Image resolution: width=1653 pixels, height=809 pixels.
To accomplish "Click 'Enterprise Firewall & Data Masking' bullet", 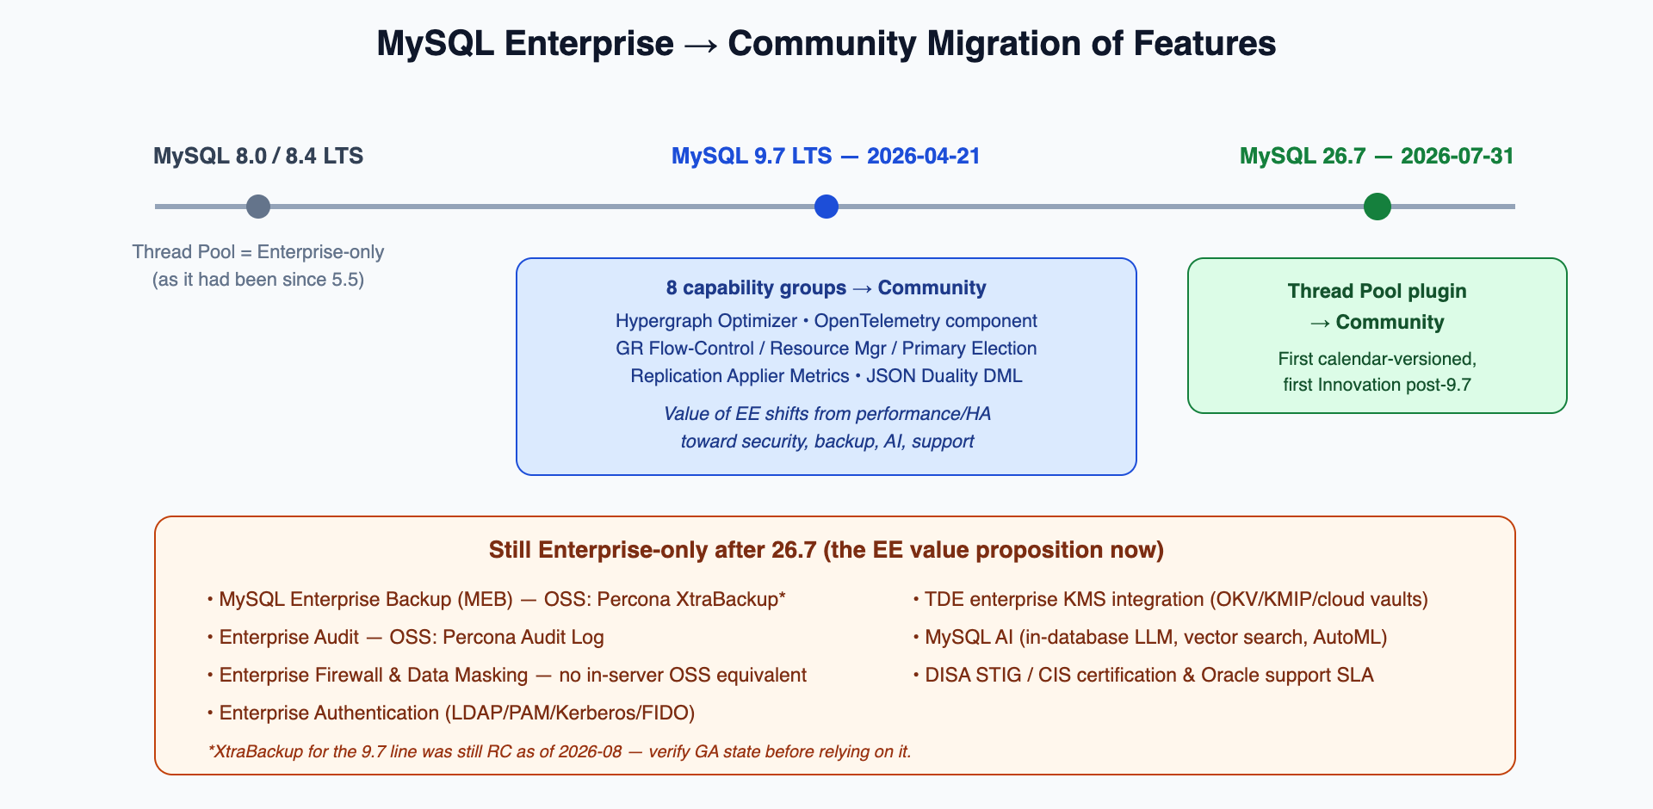I will (x=506, y=675).
